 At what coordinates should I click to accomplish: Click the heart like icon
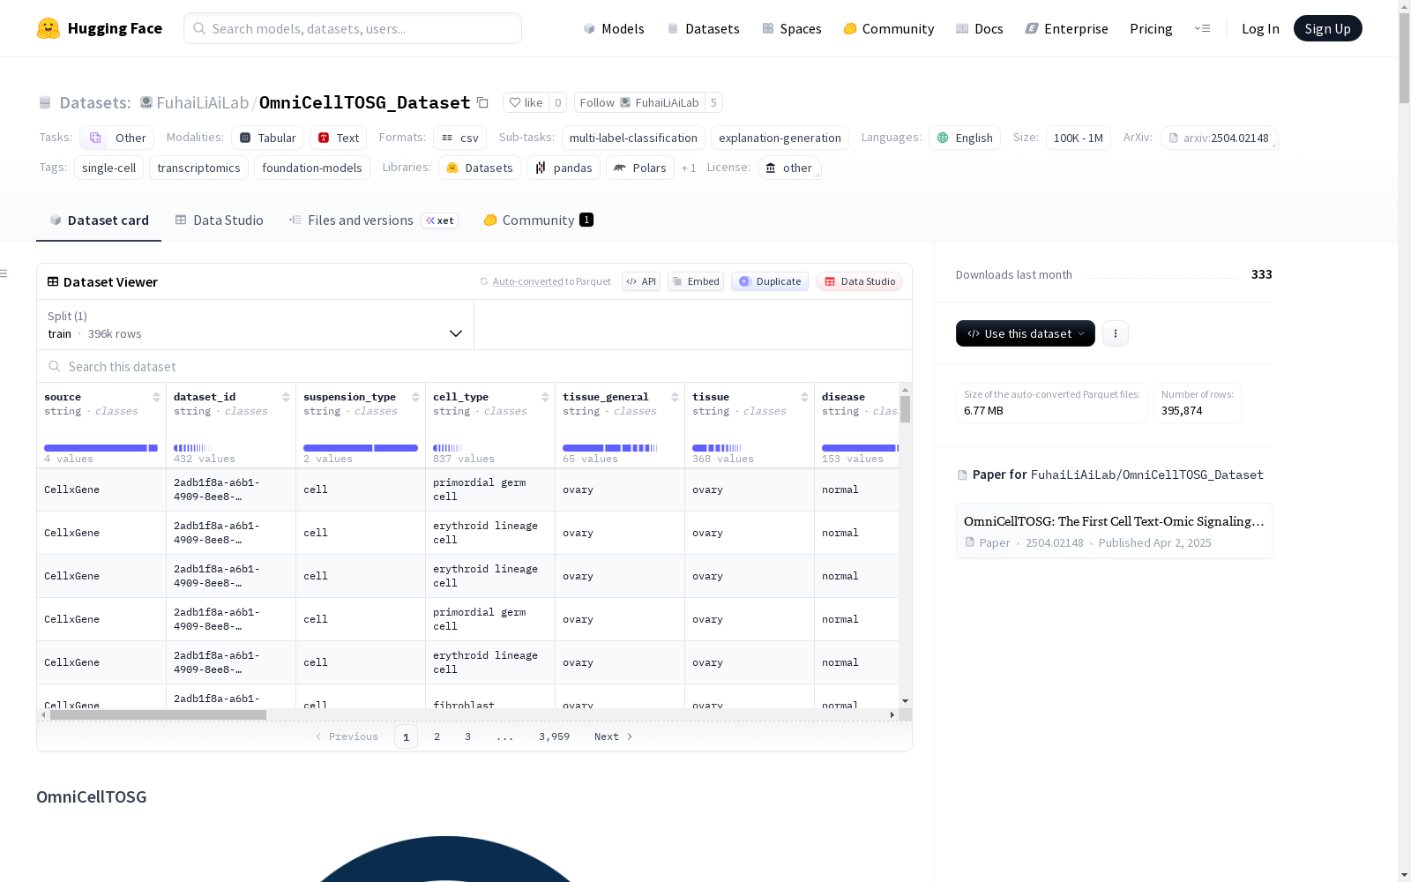tap(515, 102)
